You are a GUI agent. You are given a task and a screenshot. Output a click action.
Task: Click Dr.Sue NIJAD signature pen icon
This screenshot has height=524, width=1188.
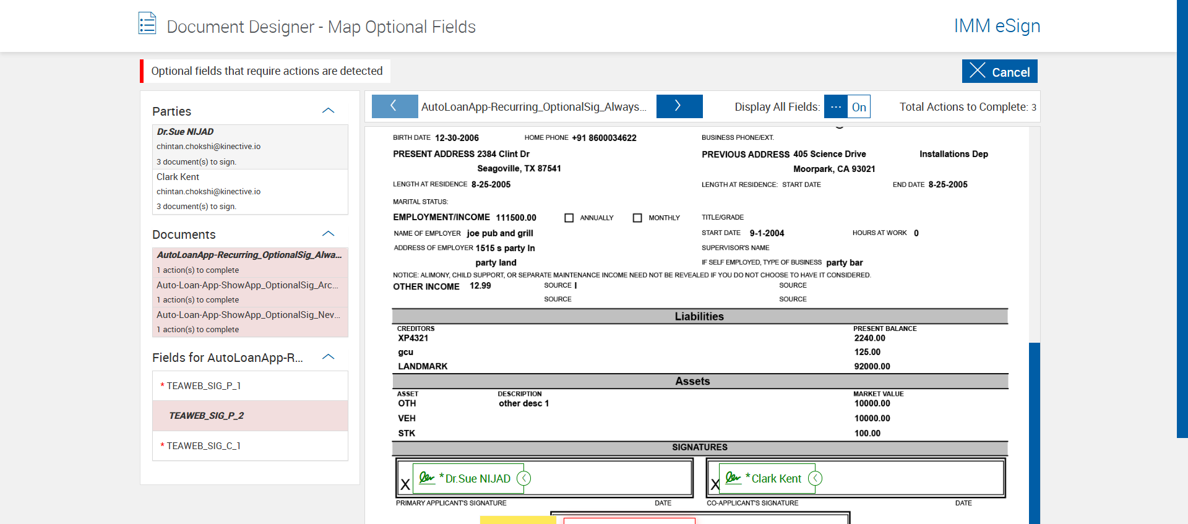point(426,478)
